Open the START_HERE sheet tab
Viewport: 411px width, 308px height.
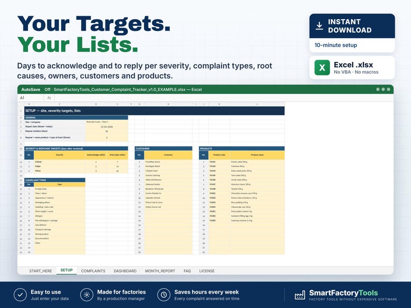(x=40, y=271)
